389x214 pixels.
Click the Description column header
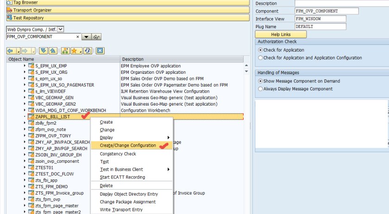[182, 59]
